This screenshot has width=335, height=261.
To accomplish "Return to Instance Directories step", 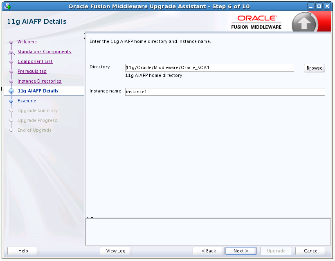I will click(x=40, y=81).
